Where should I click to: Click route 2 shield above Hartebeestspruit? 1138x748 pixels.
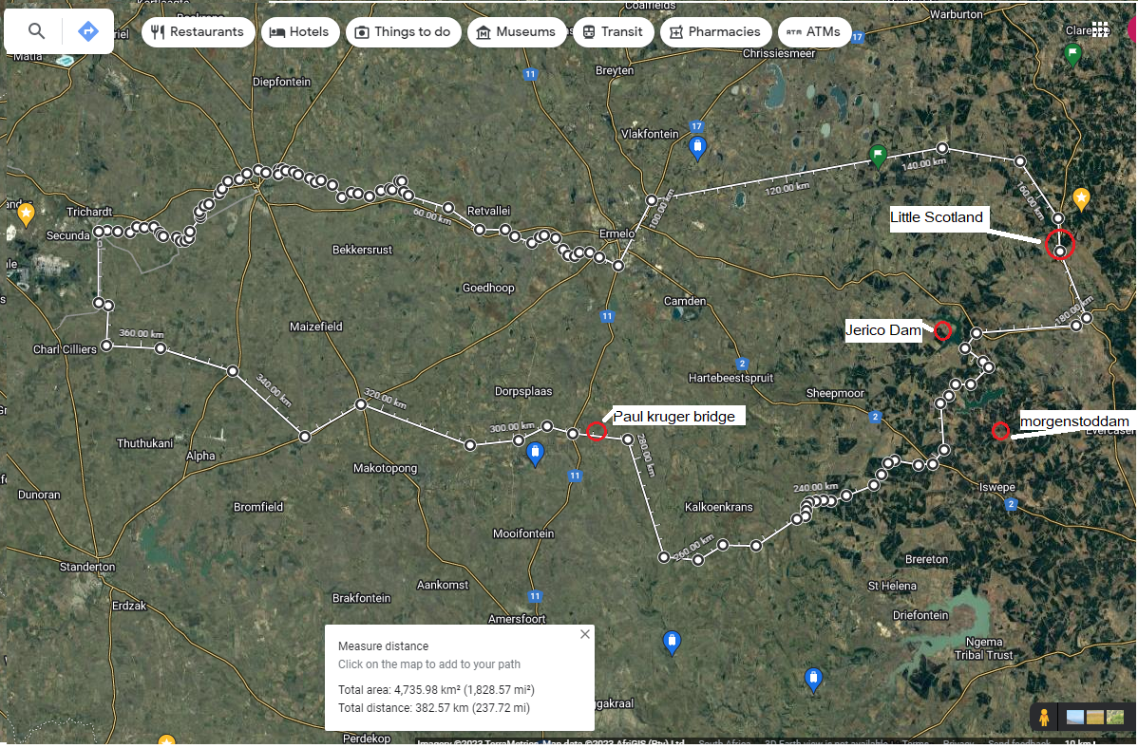click(742, 364)
